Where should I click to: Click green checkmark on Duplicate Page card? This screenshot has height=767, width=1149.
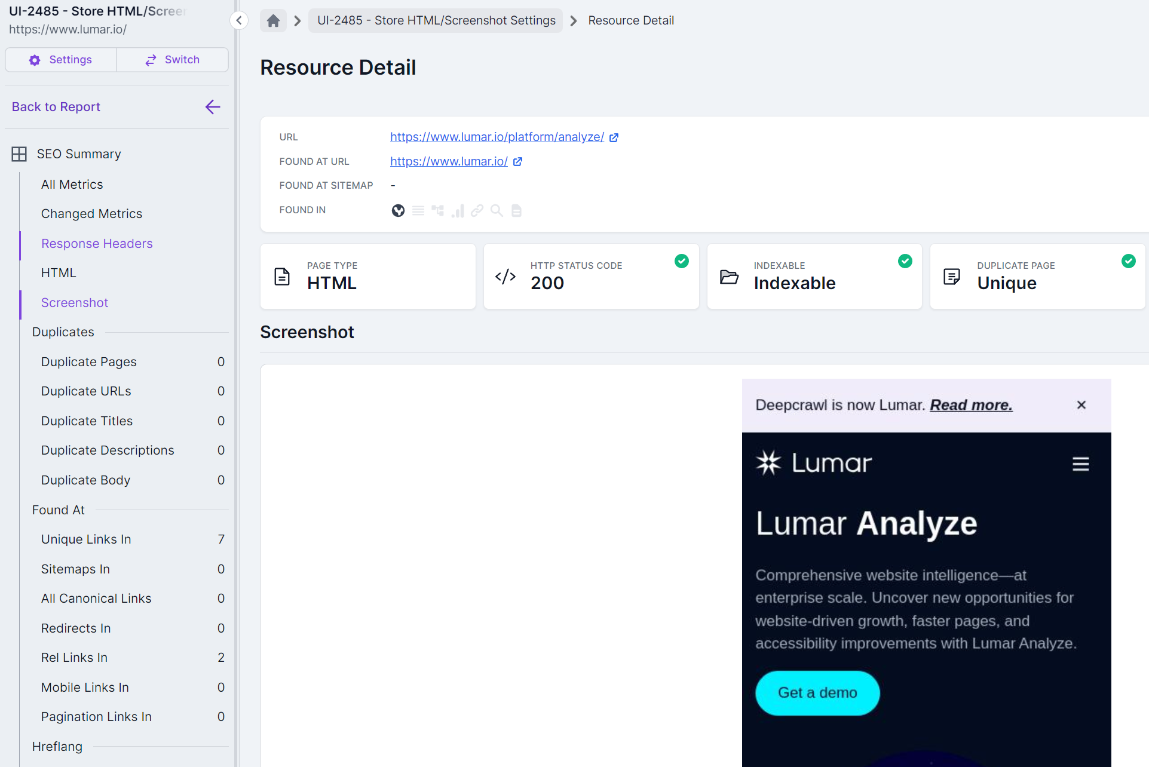coord(1129,261)
